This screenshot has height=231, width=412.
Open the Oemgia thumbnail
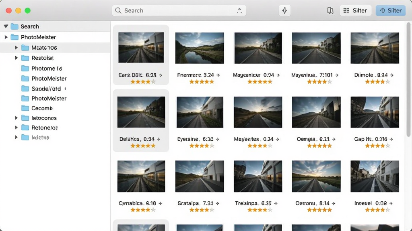[x=316, y=112]
